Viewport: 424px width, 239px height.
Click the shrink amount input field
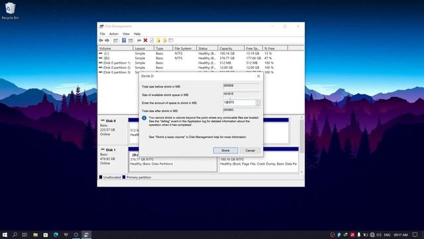point(239,103)
